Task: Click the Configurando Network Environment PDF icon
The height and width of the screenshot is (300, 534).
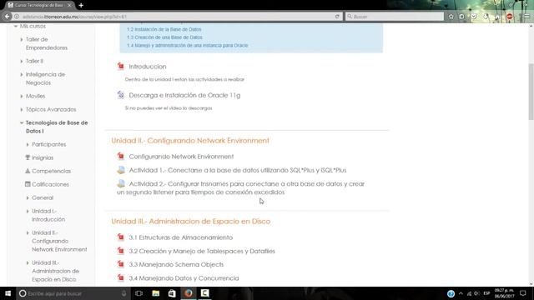Action: click(120, 156)
